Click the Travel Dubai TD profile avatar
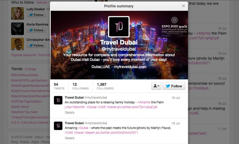Viewport: 239px width, 144px height. tap(119, 27)
